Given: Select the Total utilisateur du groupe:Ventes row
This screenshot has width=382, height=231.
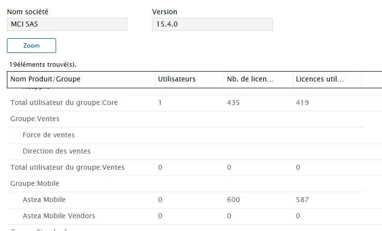Looking at the screenshot, I should tap(194, 167).
